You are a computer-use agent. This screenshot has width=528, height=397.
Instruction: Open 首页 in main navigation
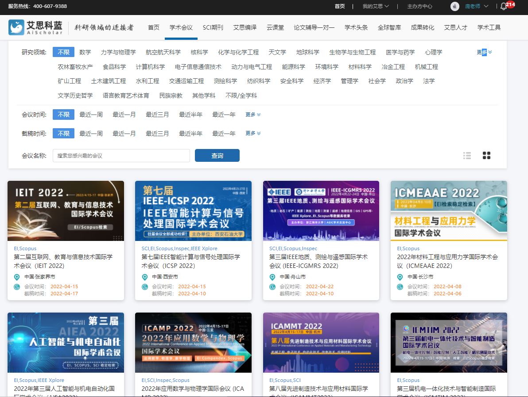tap(154, 27)
